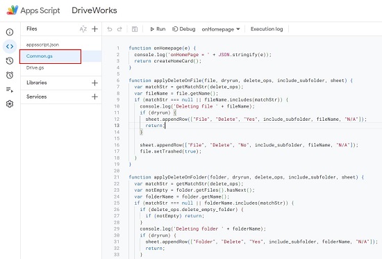Open the Executions list icon
382x259 pixels.
click(10, 90)
